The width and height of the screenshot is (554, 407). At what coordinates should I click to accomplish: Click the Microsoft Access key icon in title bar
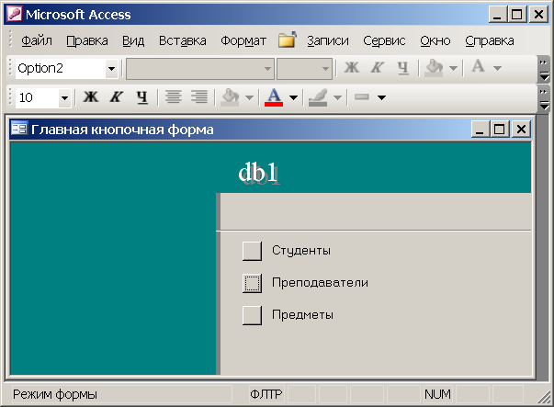(x=15, y=14)
